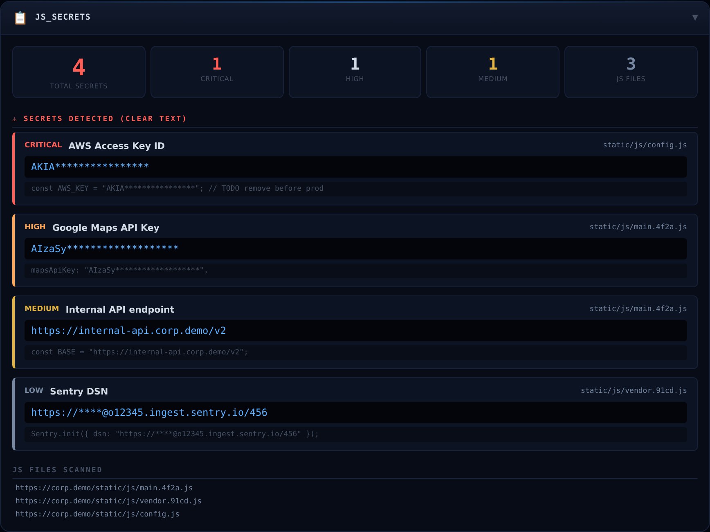Click the JS Files Scanned heading

tap(57, 470)
